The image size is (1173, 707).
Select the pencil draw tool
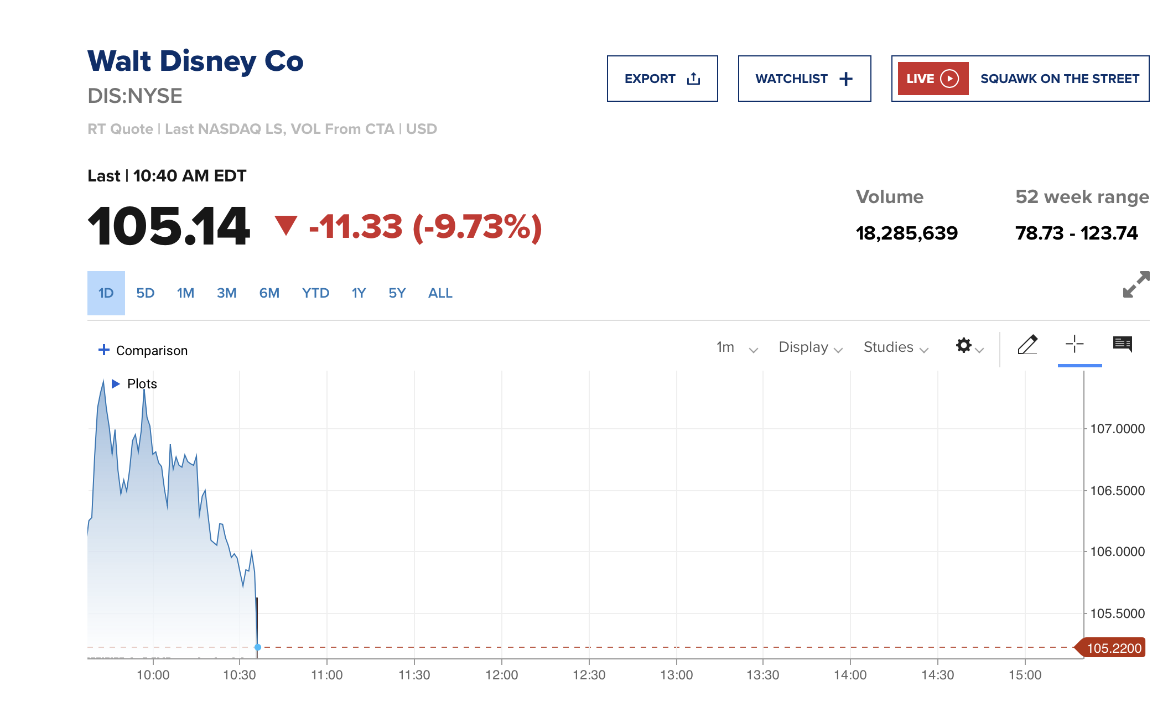[1027, 345]
